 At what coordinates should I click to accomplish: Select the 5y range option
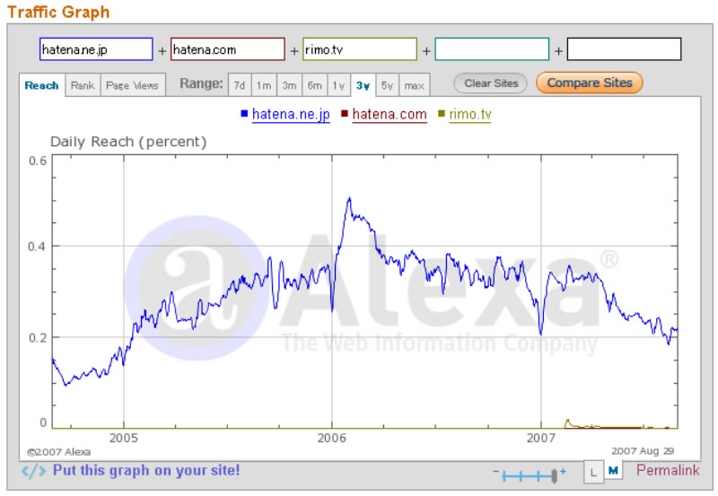point(387,85)
